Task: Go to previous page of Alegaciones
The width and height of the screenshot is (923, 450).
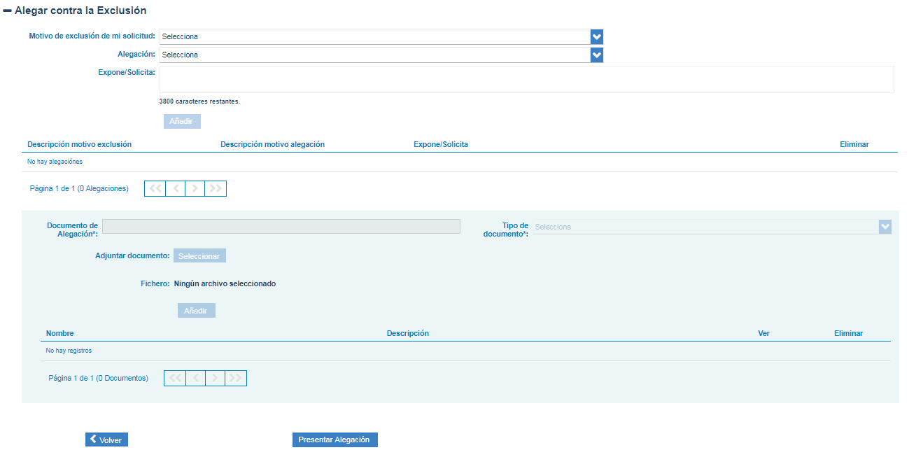Action: [176, 189]
